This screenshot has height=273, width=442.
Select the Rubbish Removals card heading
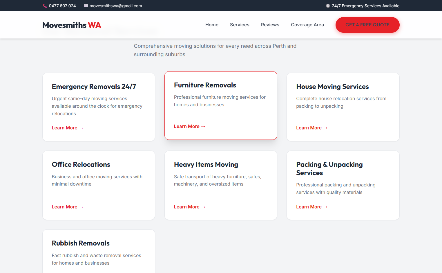[81, 243]
